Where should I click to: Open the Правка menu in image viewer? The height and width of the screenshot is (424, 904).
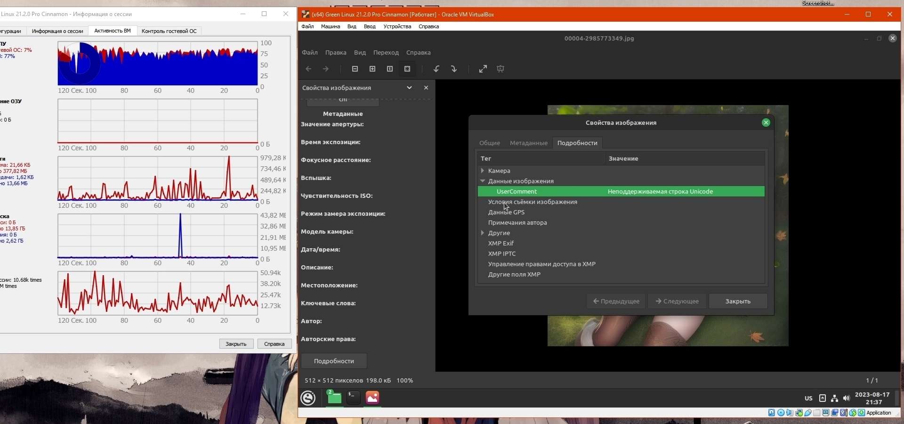(x=336, y=53)
